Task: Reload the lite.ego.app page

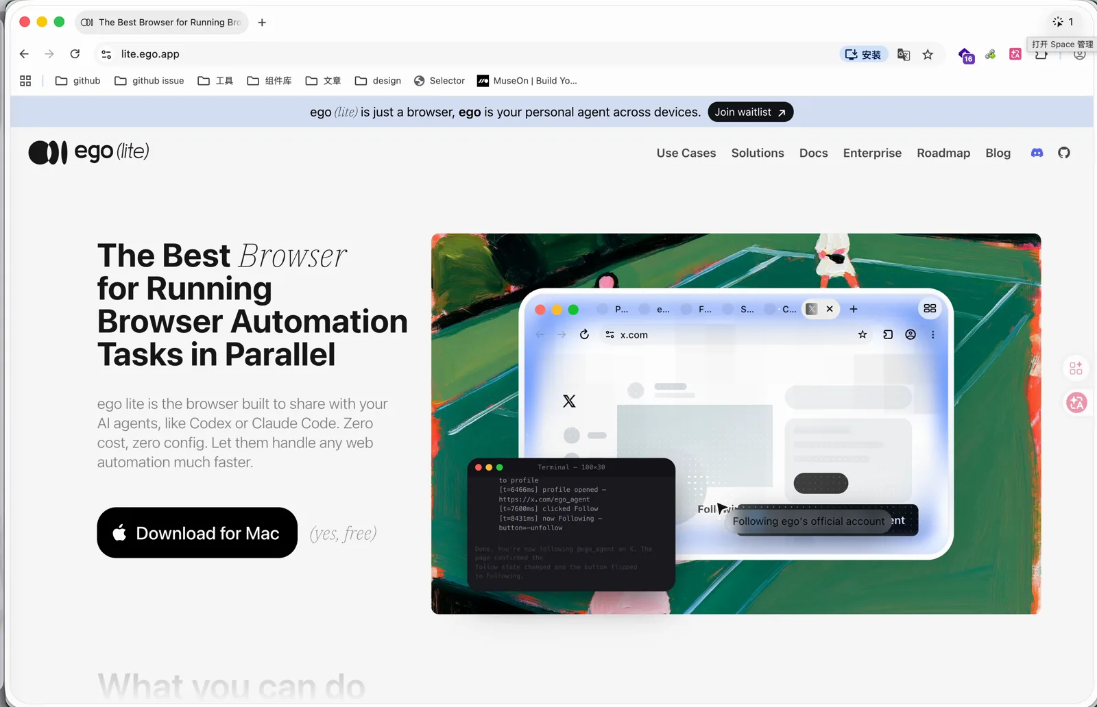Action: point(75,54)
